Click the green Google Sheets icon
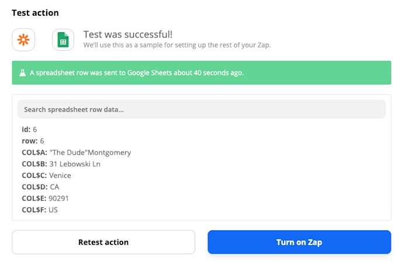409x266 pixels. pos(63,40)
